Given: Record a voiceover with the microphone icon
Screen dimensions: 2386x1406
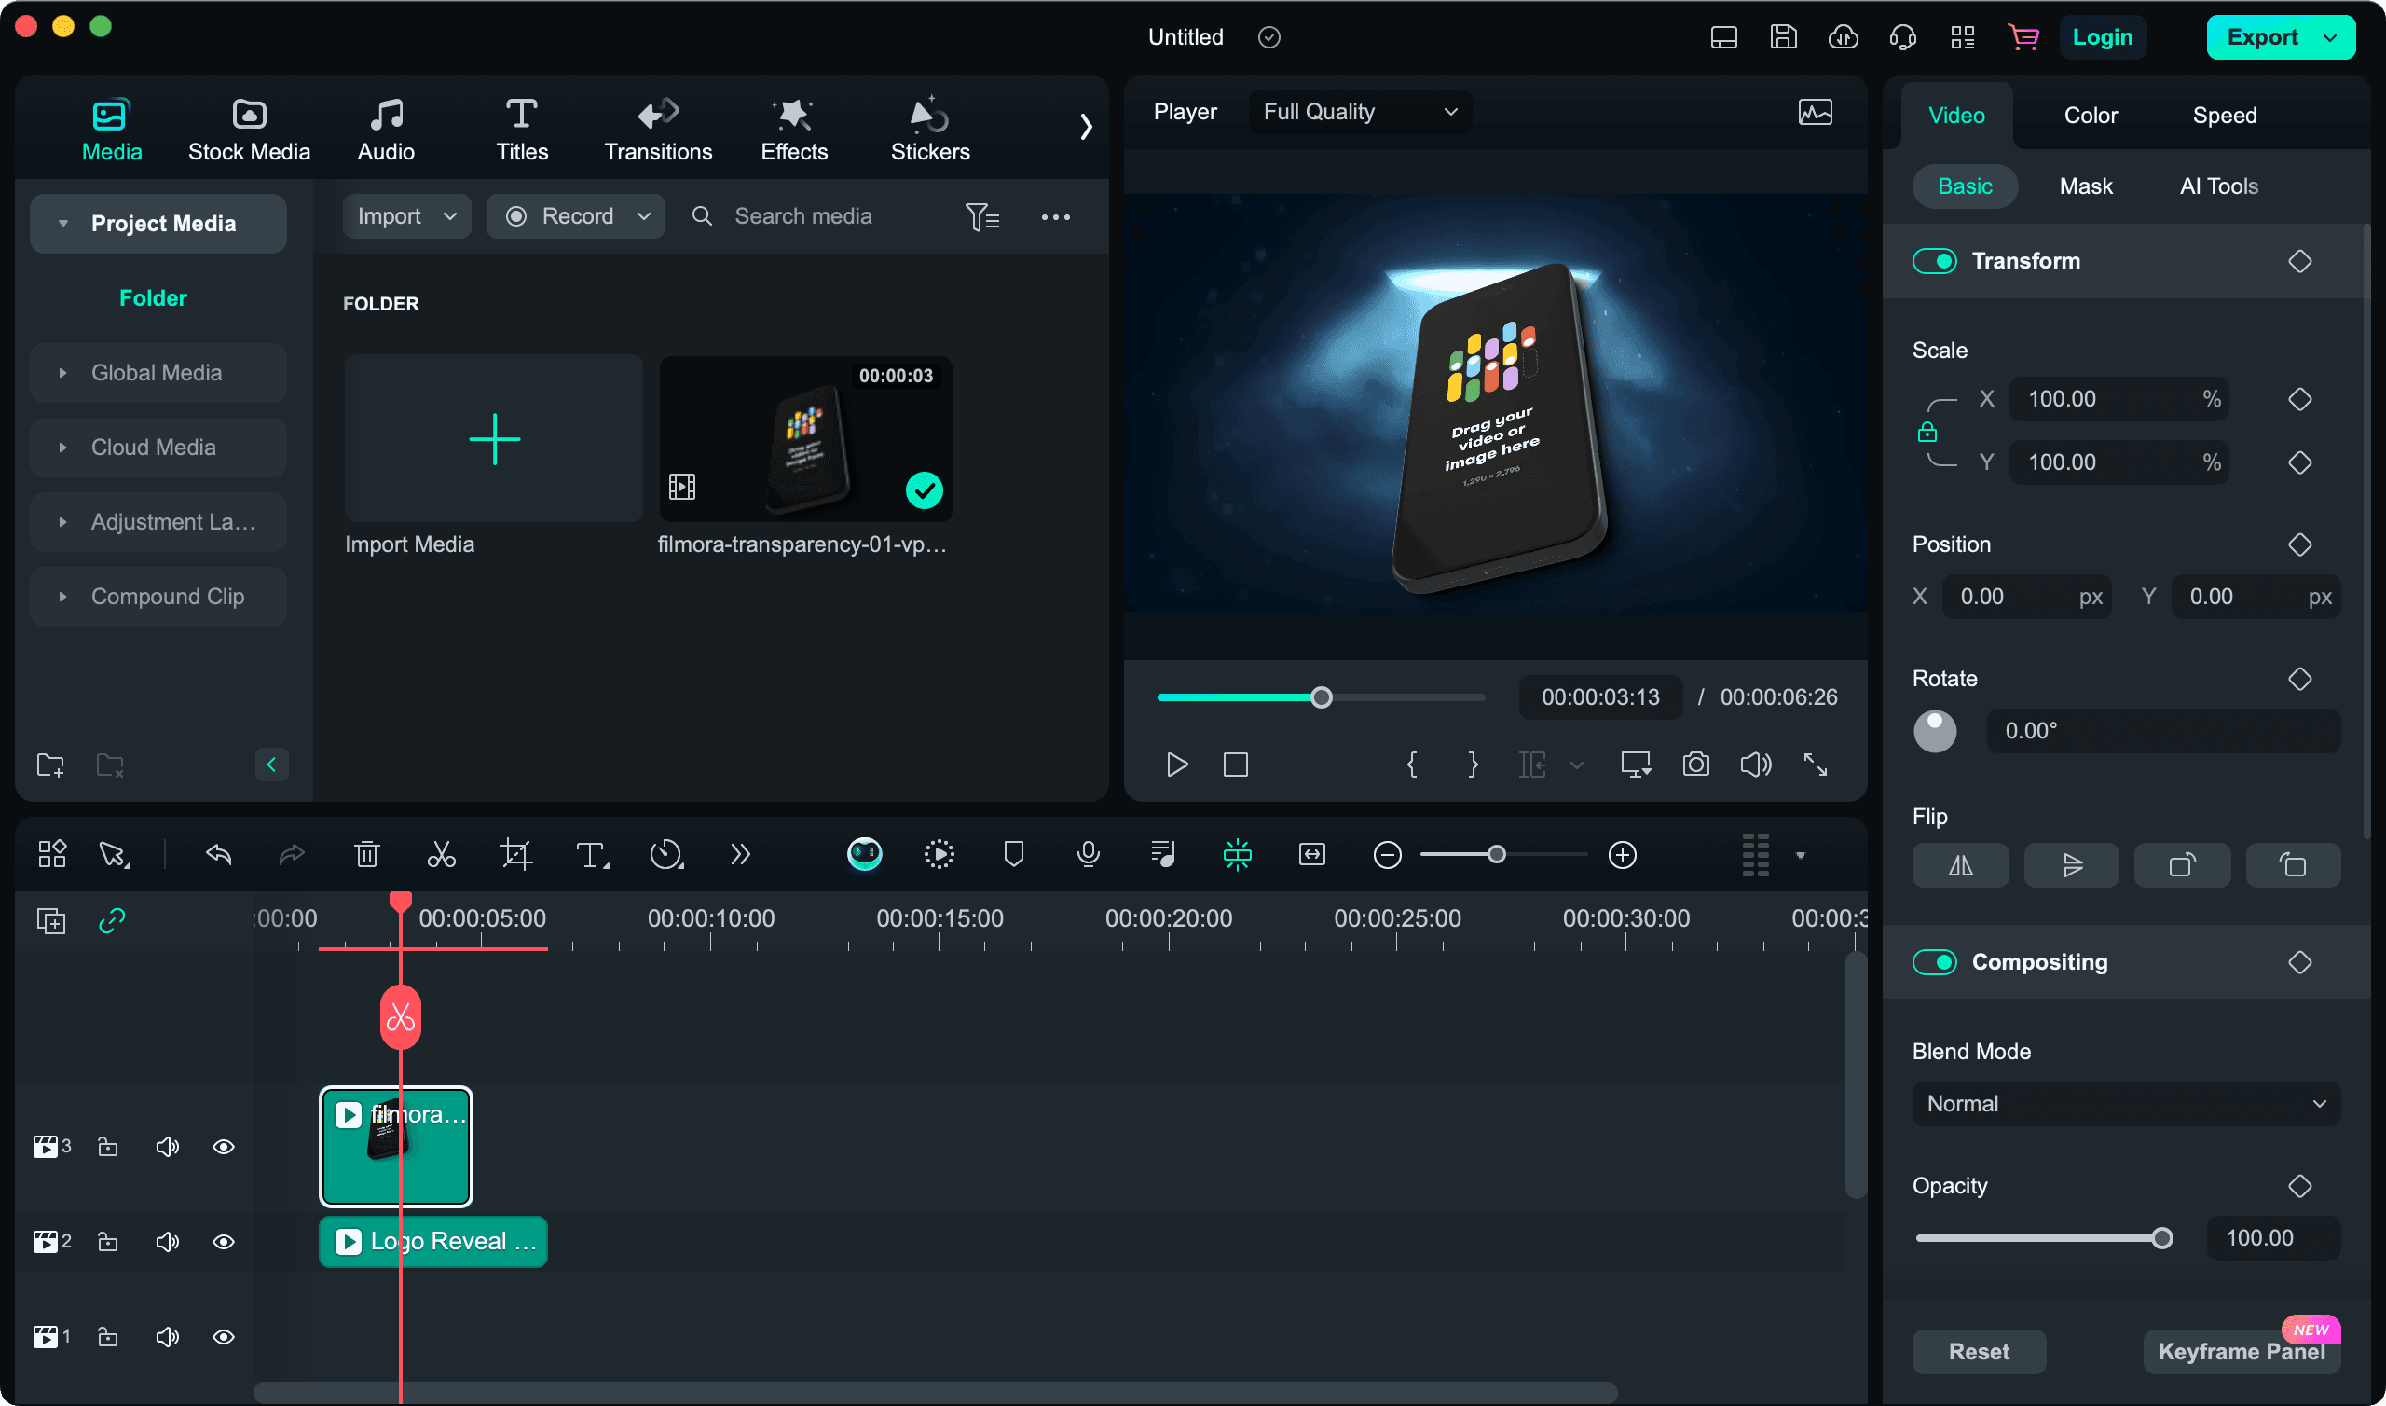Looking at the screenshot, I should (x=1088, y=854).
